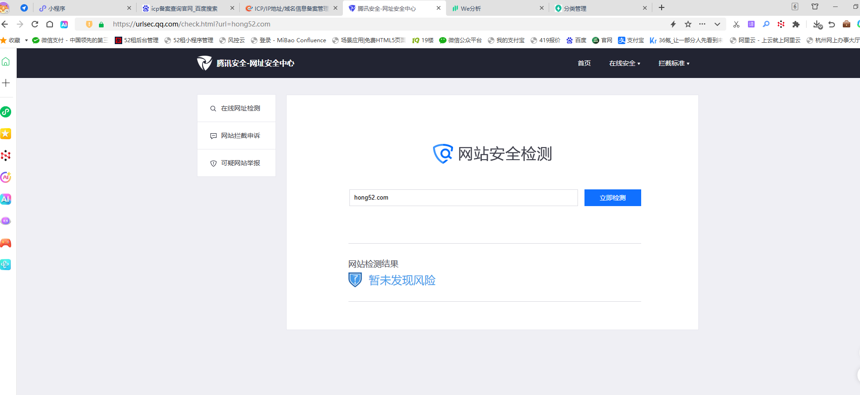Switch to the We分析 tab

tap(497, 8)
